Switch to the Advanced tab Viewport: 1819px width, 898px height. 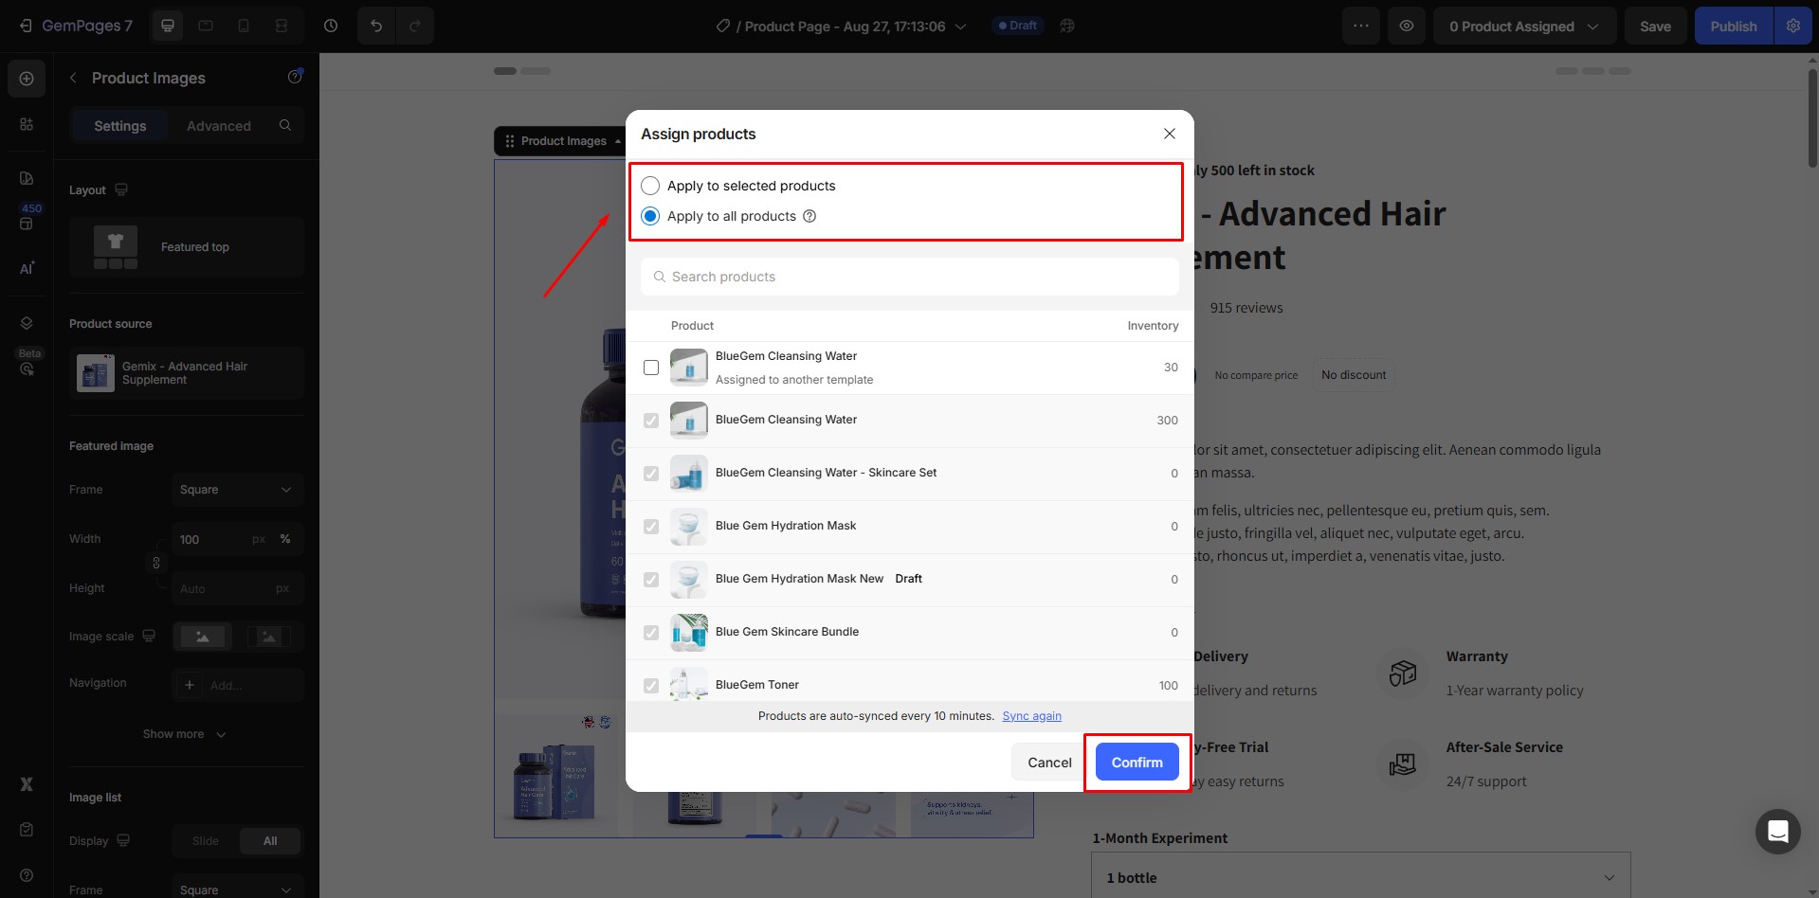[x=219, y=125]
